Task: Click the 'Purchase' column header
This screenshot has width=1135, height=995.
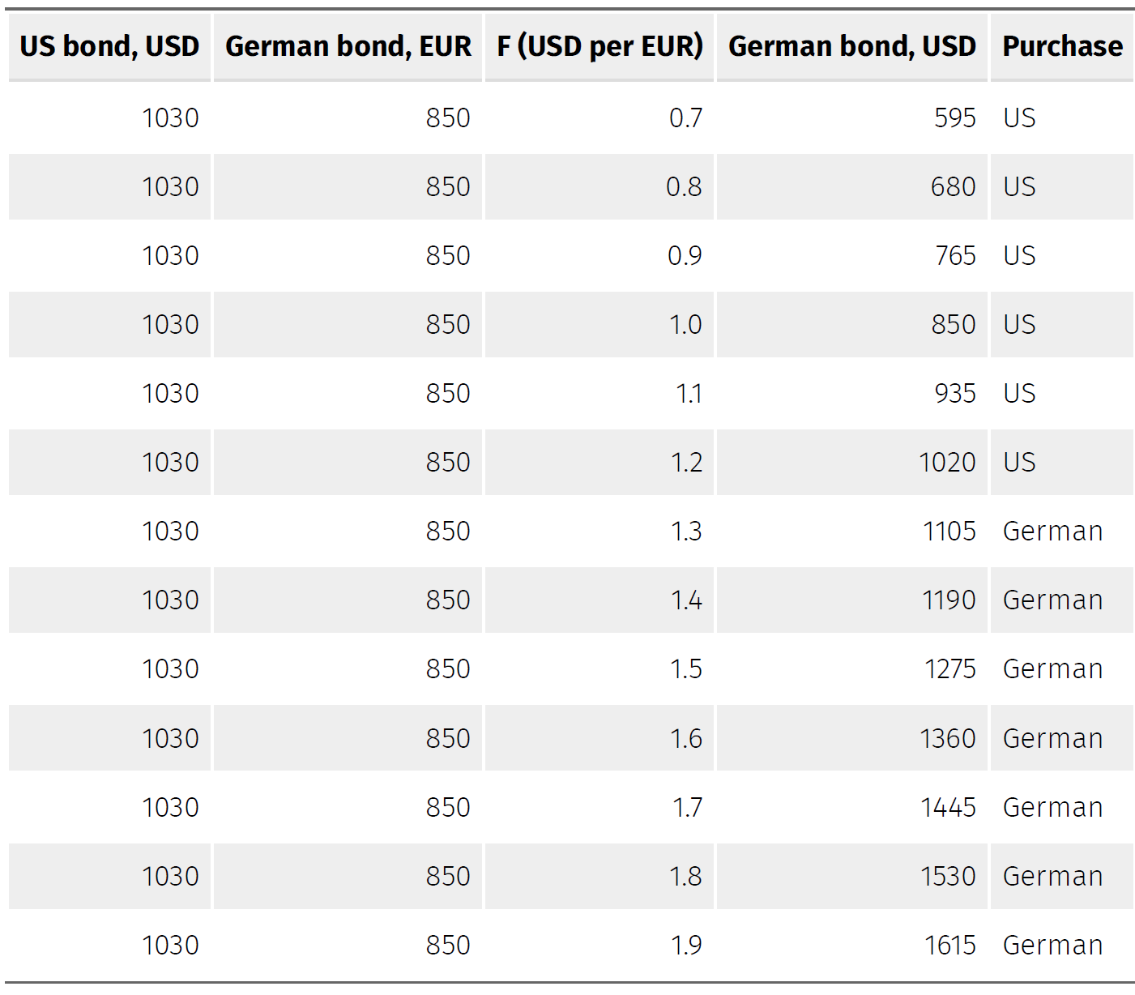Action: 1062,47
